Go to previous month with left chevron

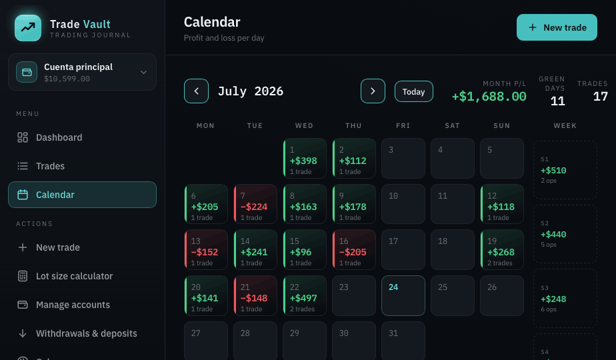[197, 91]
